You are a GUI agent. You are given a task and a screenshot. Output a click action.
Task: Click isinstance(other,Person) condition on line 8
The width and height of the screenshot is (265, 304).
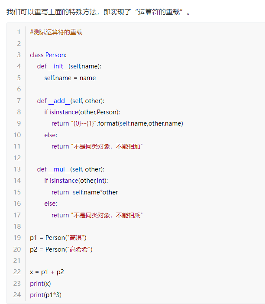pos(84,112)
